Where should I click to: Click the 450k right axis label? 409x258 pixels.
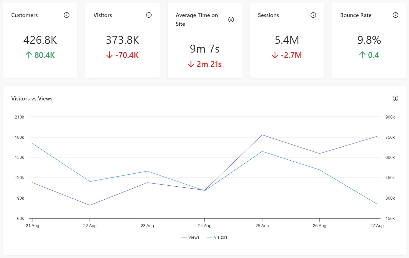(390, 178)
